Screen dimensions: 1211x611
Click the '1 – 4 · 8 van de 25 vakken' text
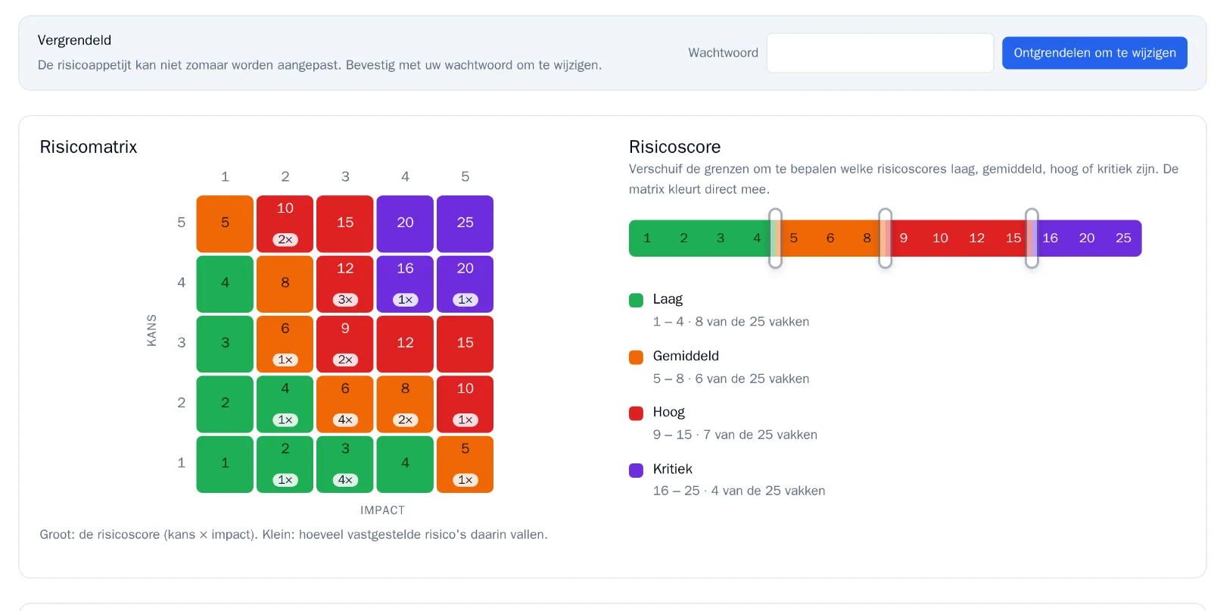[x=731, y=322]
